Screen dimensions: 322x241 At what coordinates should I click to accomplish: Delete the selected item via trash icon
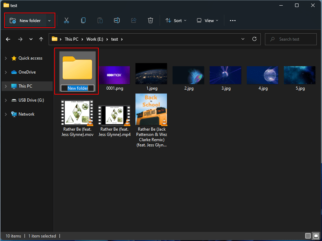150,20
